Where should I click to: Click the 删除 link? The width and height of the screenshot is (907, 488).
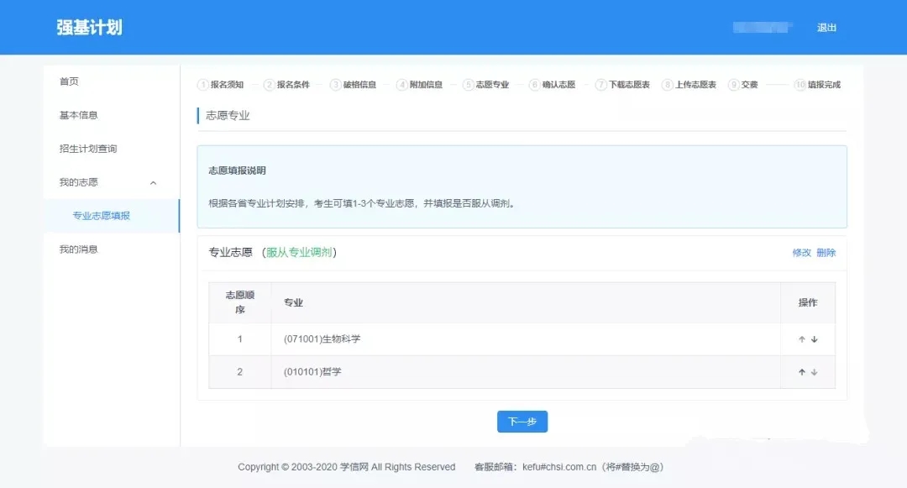pos(826,253)
